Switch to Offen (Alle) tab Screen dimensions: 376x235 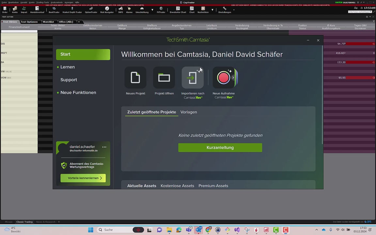point(66,22)
